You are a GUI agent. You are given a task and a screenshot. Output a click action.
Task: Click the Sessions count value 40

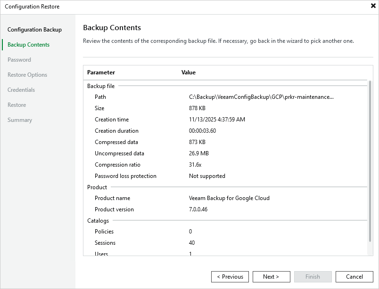click(x=192, y=243)
